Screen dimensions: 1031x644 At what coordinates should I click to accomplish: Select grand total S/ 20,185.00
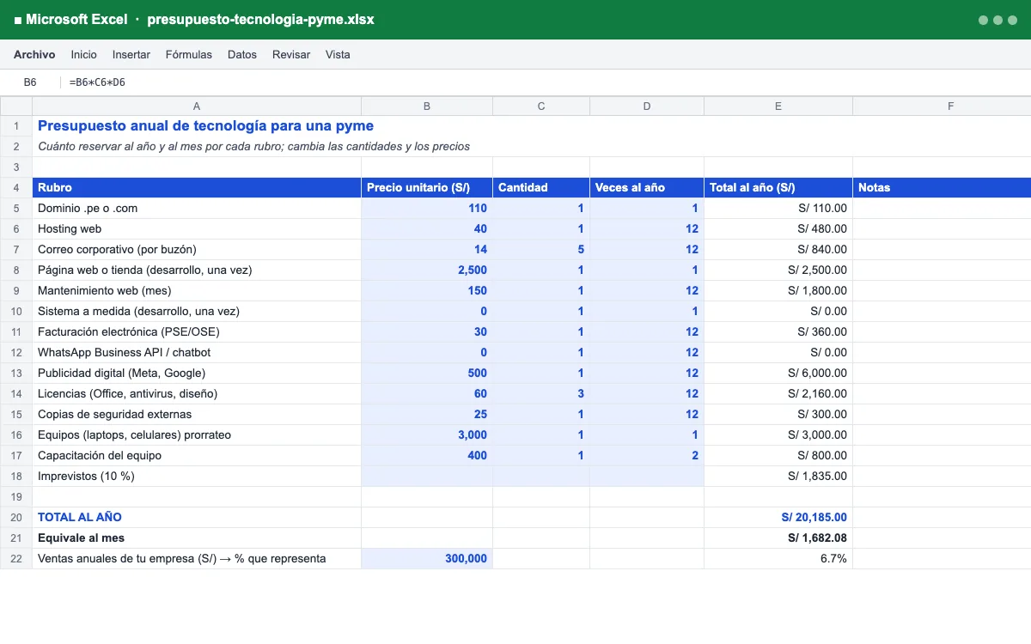click(x=778, y=517)
